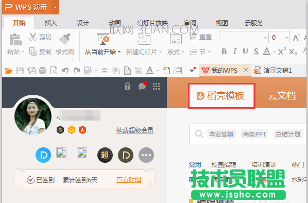Click the Copy icon
This screenshot has height=203, width=308.
33,52
